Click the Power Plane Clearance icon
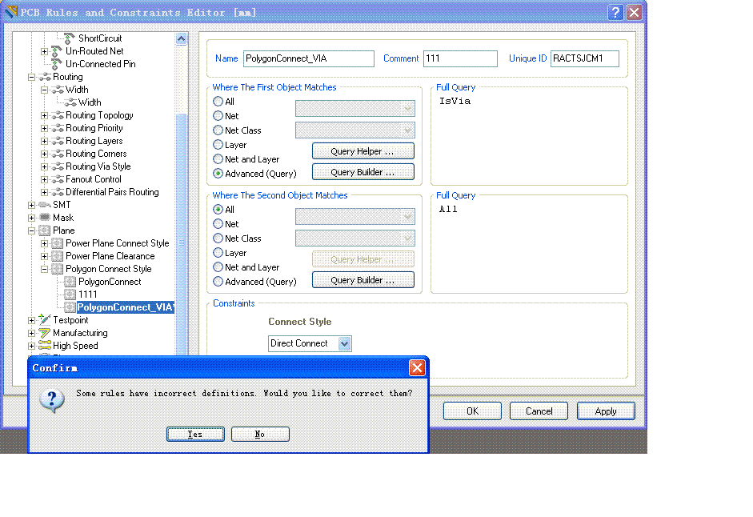 coord(57,256)
